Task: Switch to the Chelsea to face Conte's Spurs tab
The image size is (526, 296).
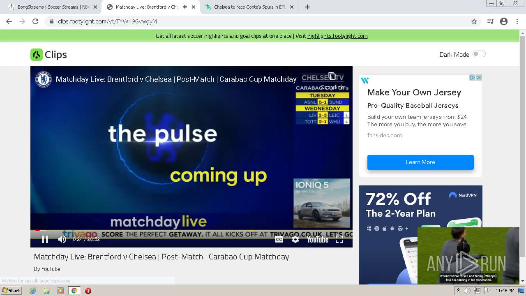Action: [x=250, y=7]
